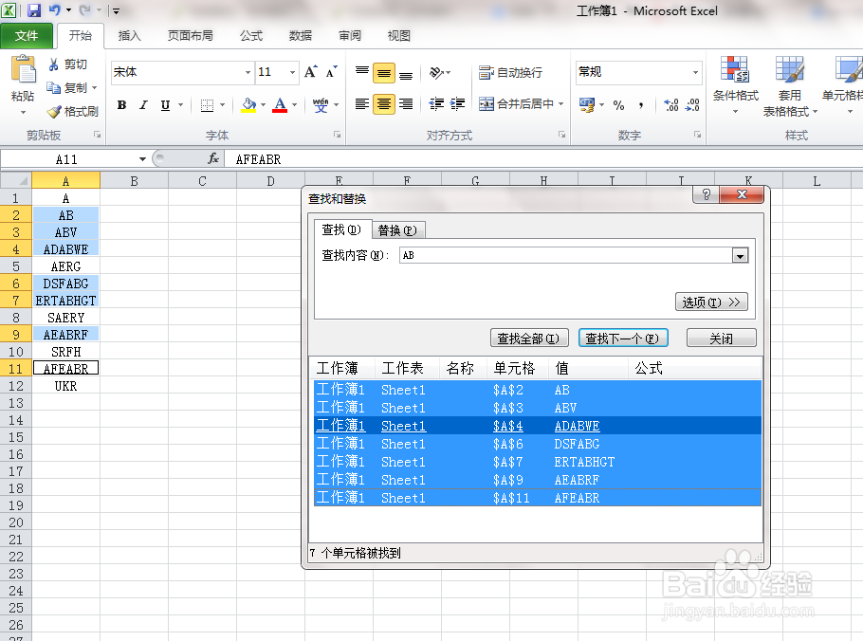Decrease indent icon
This screenshot has width=863, height=641.
436,103
